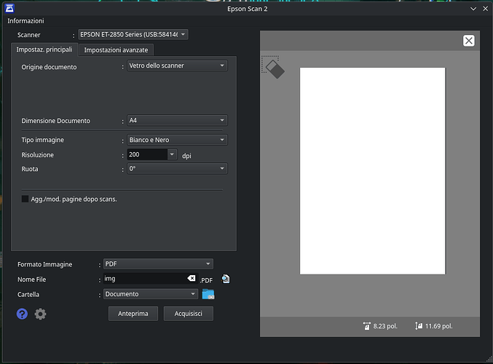Screen dimensions: 493x364
Task: Switch to Impostazioni avanzate tab
Action: tap(117, 50)
